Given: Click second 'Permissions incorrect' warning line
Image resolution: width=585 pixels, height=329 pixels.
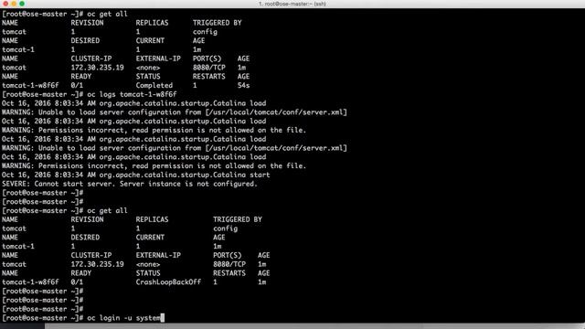Looking at the screenshot, I should click(x=154, y=166).
